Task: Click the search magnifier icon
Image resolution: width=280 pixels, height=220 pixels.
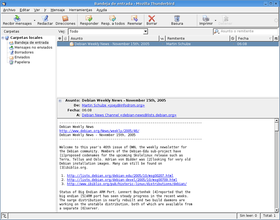Action: pyautogui.click(x=216, y=31)
